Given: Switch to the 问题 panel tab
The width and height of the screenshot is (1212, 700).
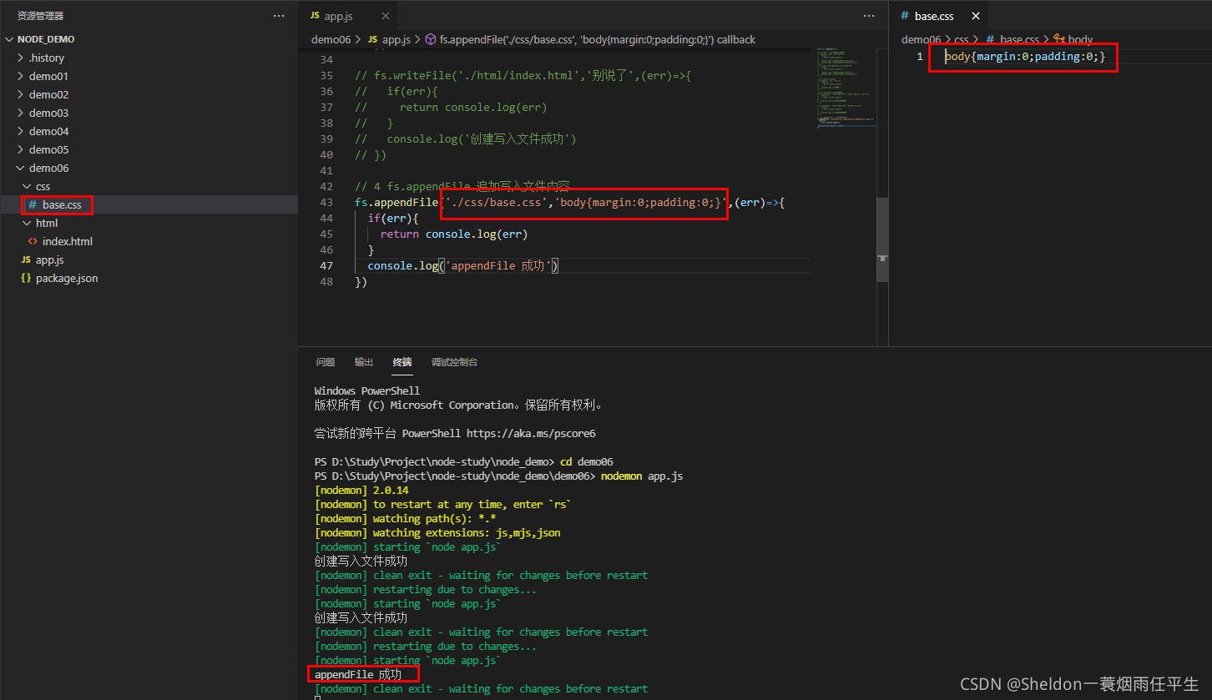Looking at the screenshot, I should (326, 362).
